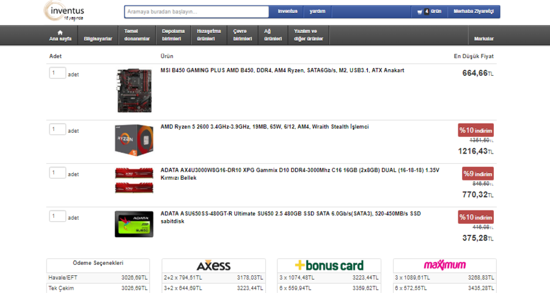
Task: Open Temel donanımlar menu
Action: click(137, 35)
